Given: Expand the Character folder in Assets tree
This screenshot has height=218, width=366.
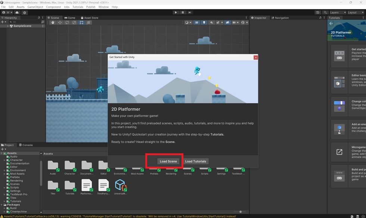Looking at the screenshot, I should (x=4, y=160).
